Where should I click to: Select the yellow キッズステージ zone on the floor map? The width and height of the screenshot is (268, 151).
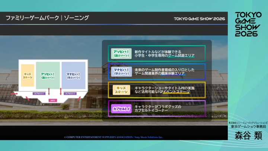[28, 75]
